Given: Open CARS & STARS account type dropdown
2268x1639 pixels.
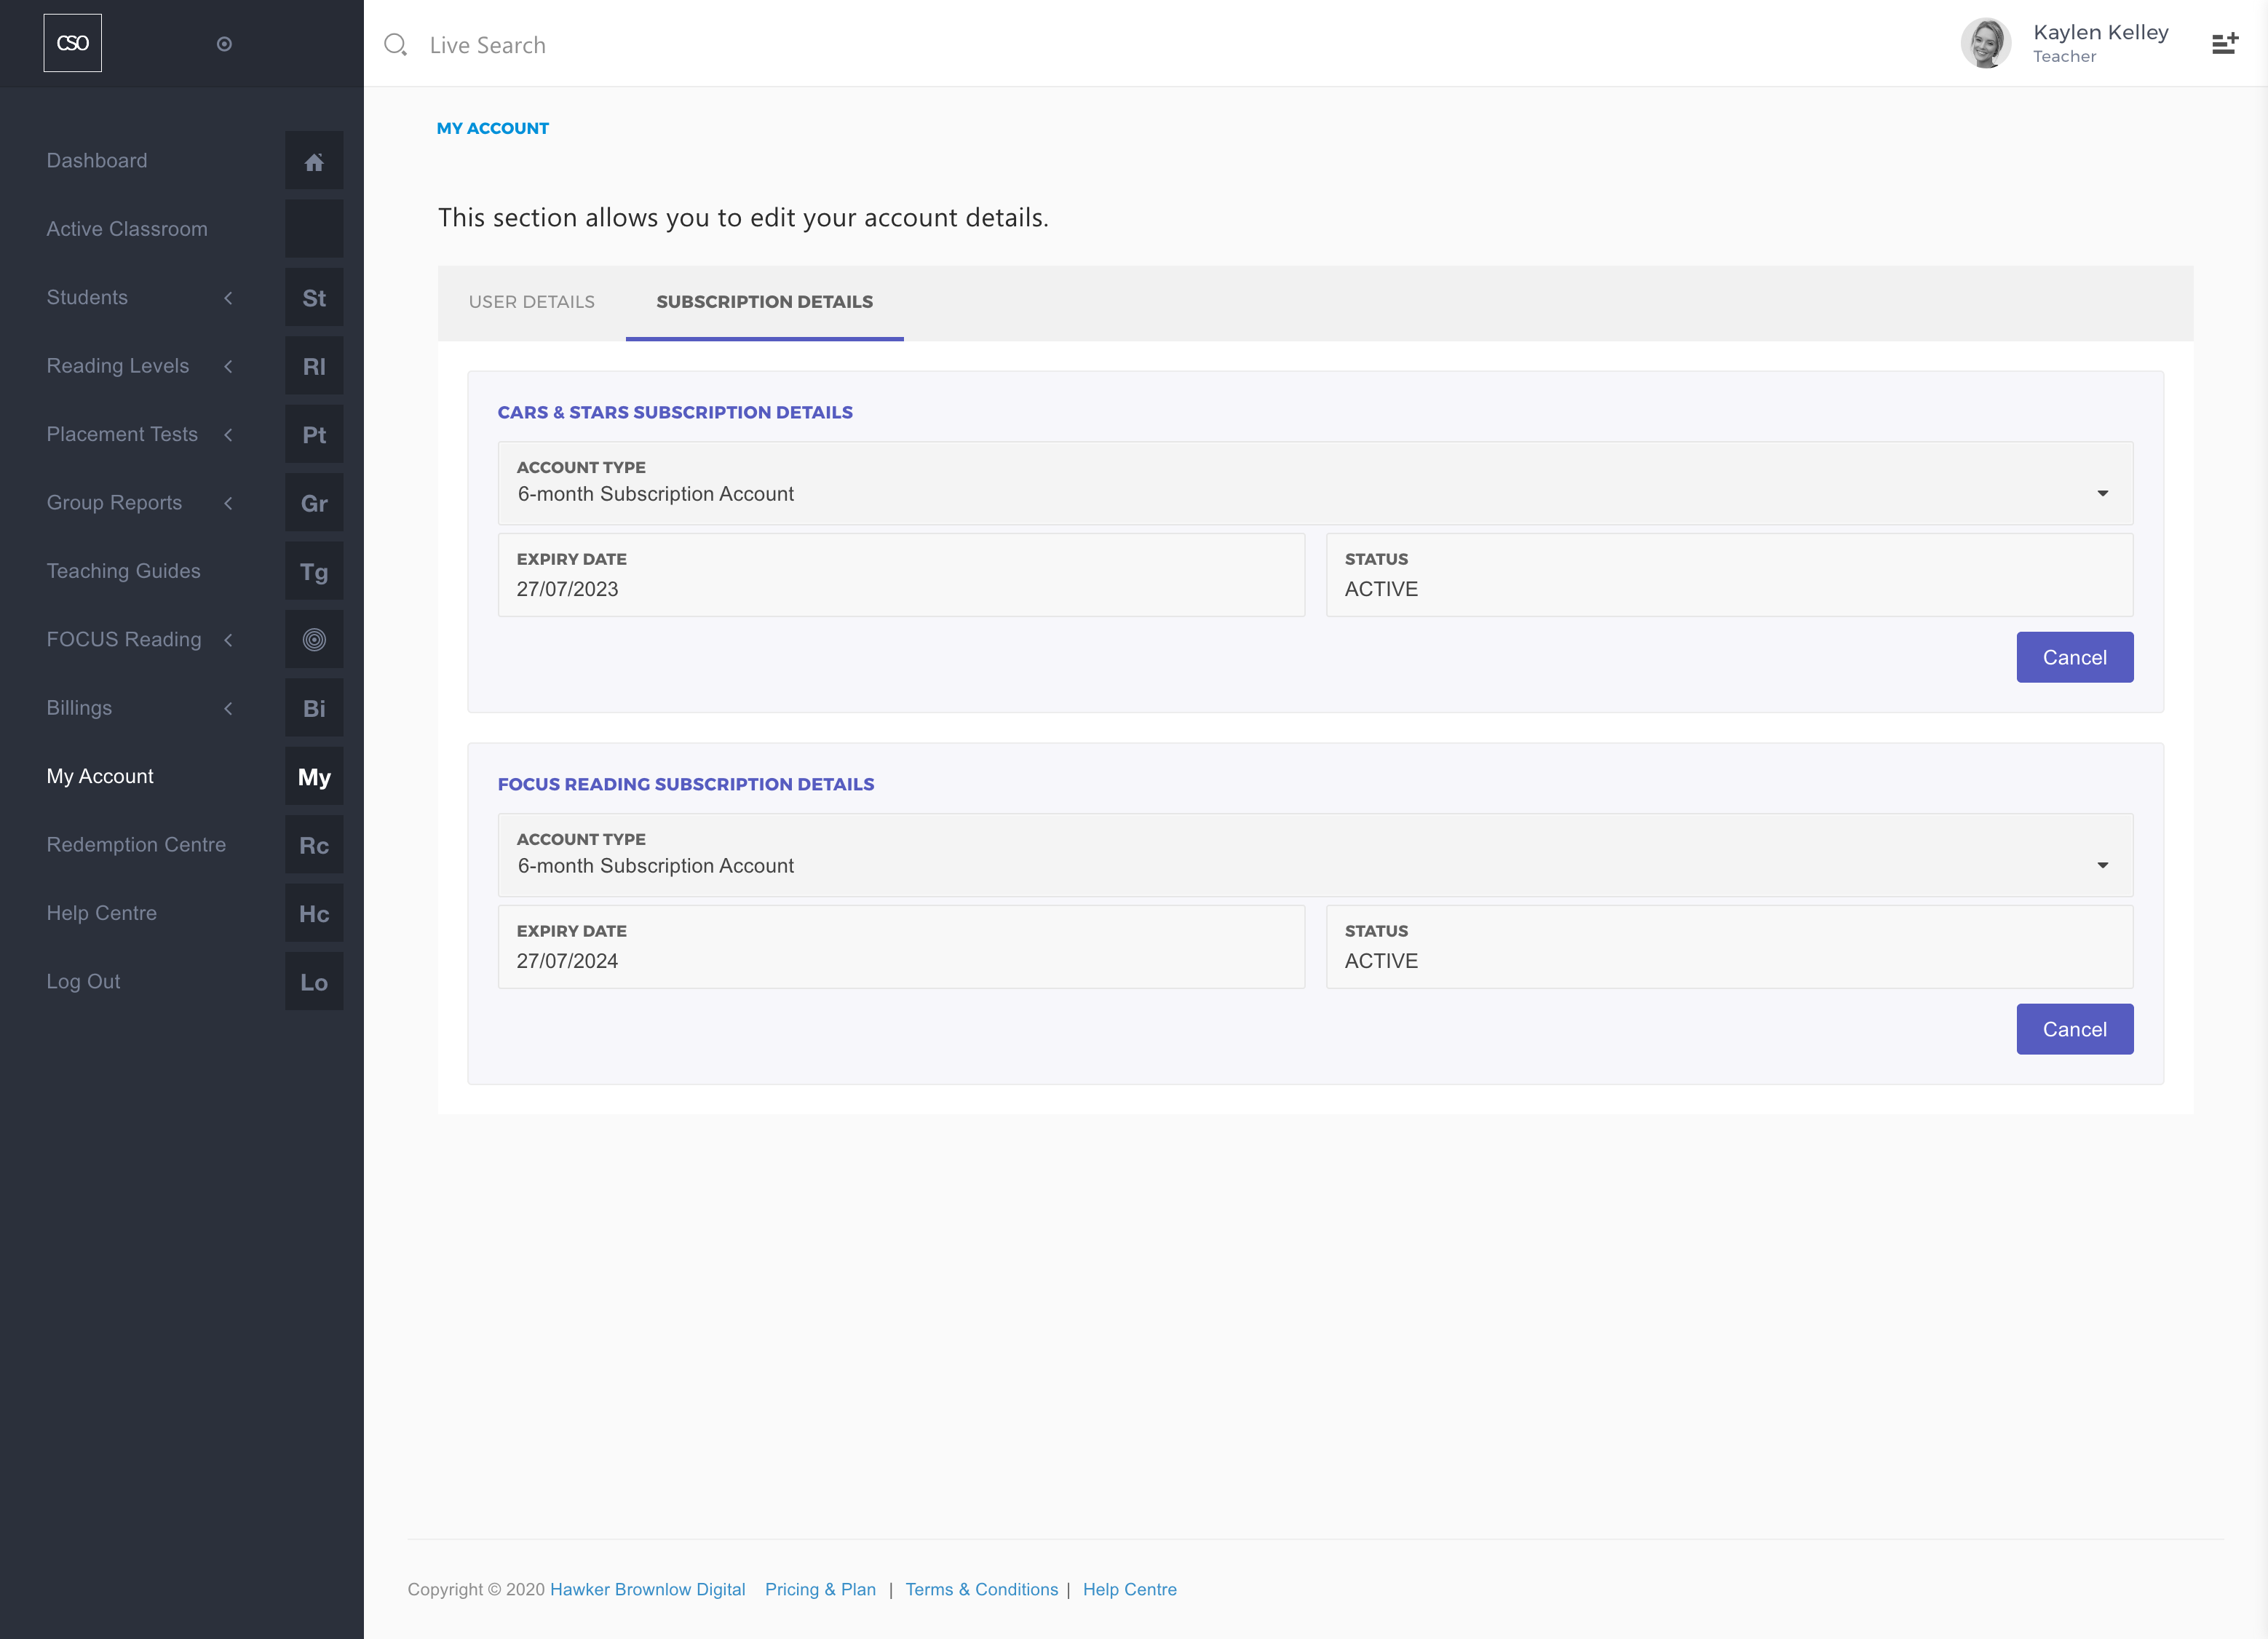Looking at the screenshot, I should (x=1315, y=483).
